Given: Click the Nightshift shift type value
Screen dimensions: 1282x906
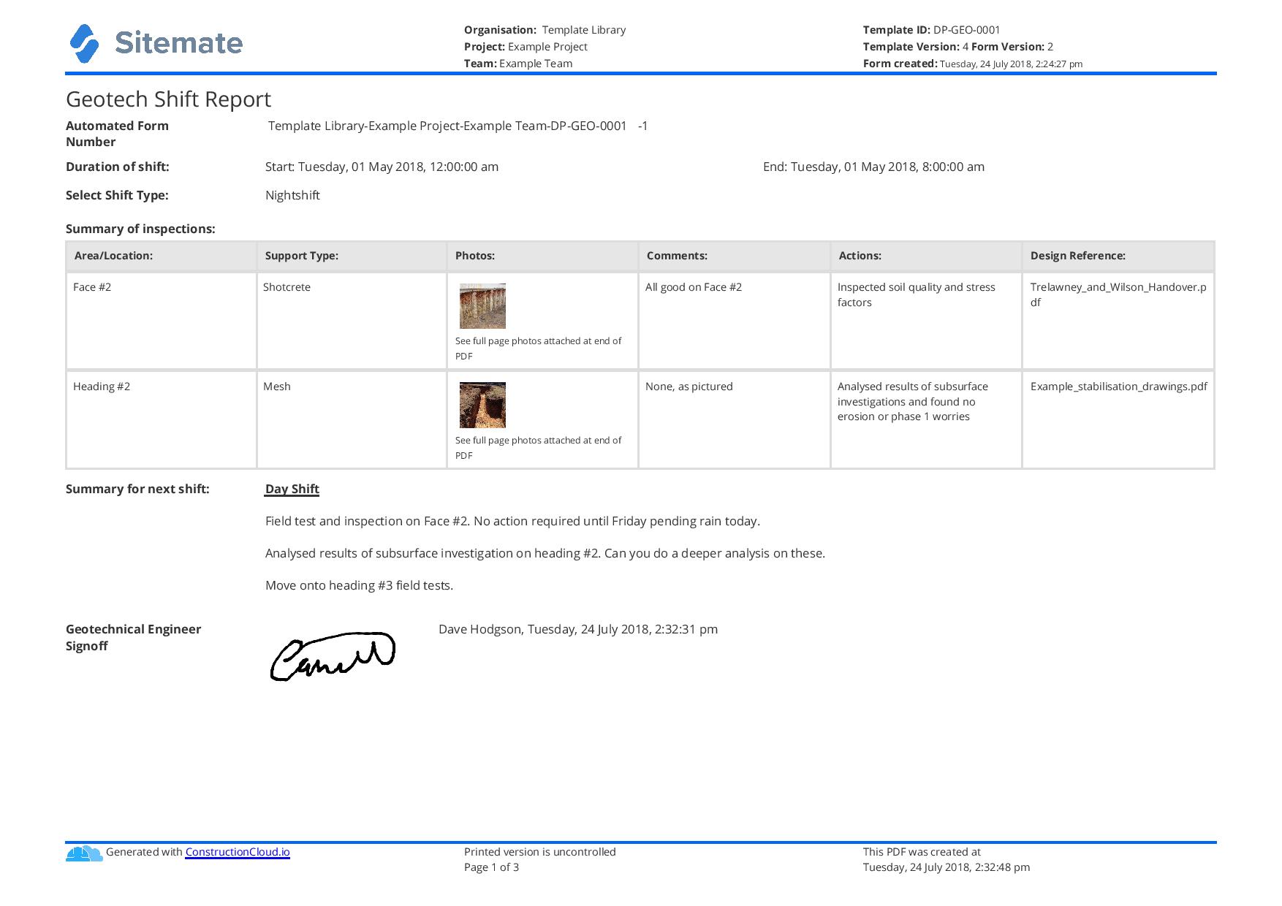Looking at the screenshot, I should pyautogui.click(x=292, y=195).
